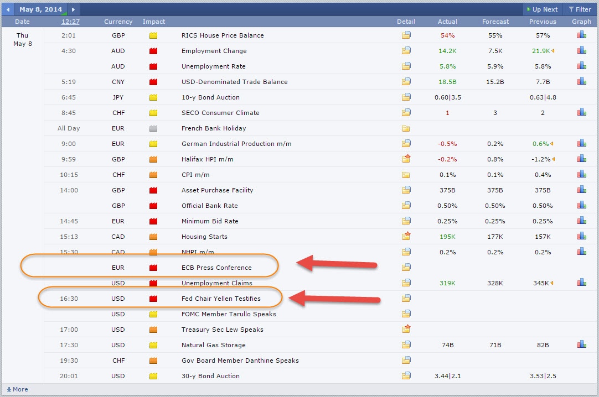599x397 pixels.
Task: Open graph icon for German Industrial Production
Action: click(x=581, y=143)
